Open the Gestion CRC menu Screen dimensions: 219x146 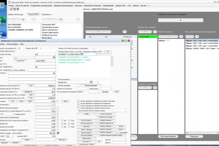[121, 6]
